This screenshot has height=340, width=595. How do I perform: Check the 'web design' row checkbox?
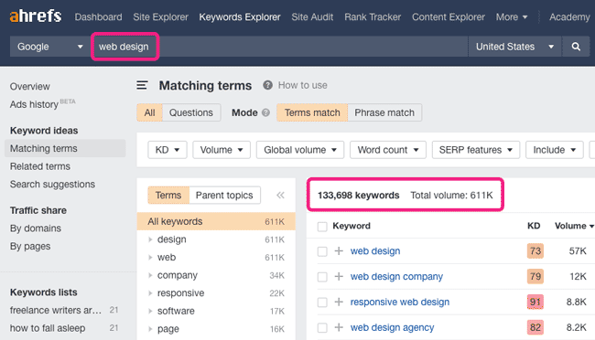click(322, 251)
